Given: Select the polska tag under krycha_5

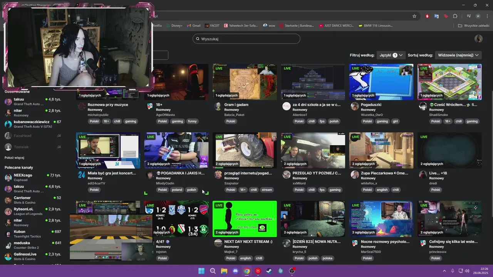Looking at the screenshot, I should 327,258.
